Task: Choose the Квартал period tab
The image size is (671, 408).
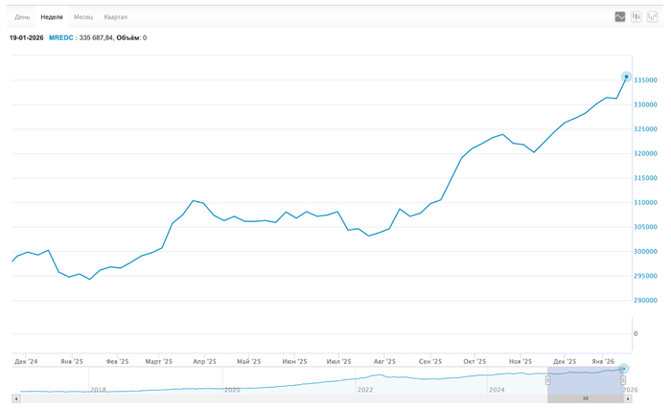Action: click(115, 17)
